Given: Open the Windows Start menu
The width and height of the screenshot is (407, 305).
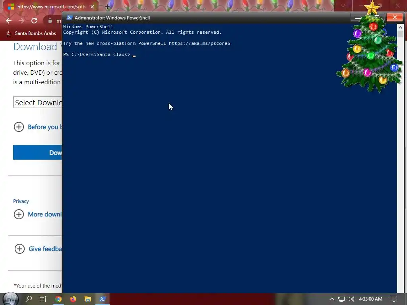Looking at the screenshot, I should click(10, 299).
